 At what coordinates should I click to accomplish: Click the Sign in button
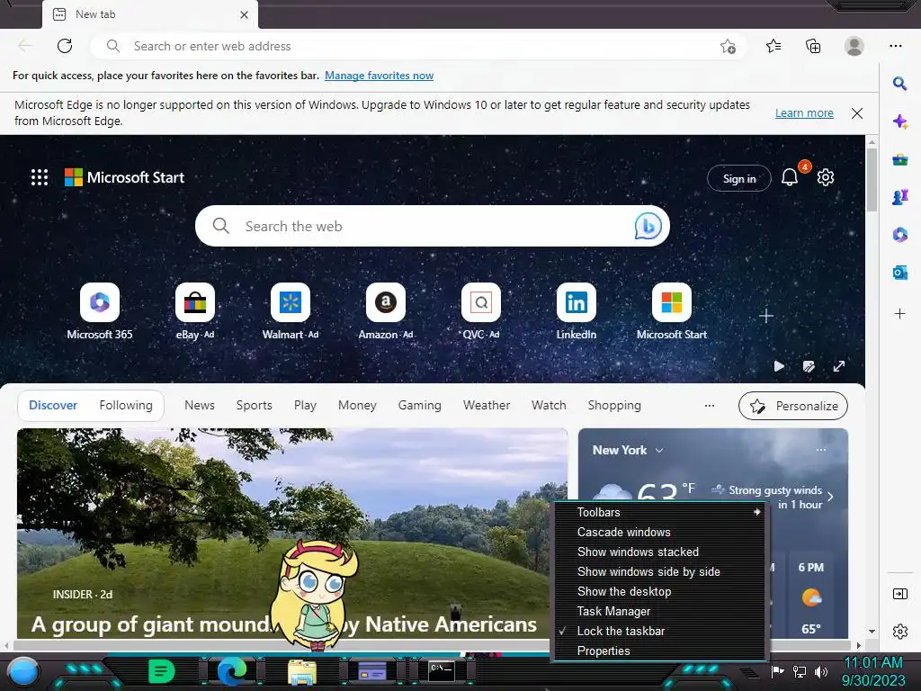pos(739,179)
